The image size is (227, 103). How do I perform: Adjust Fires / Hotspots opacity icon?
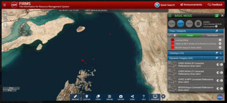pos(175,35)
